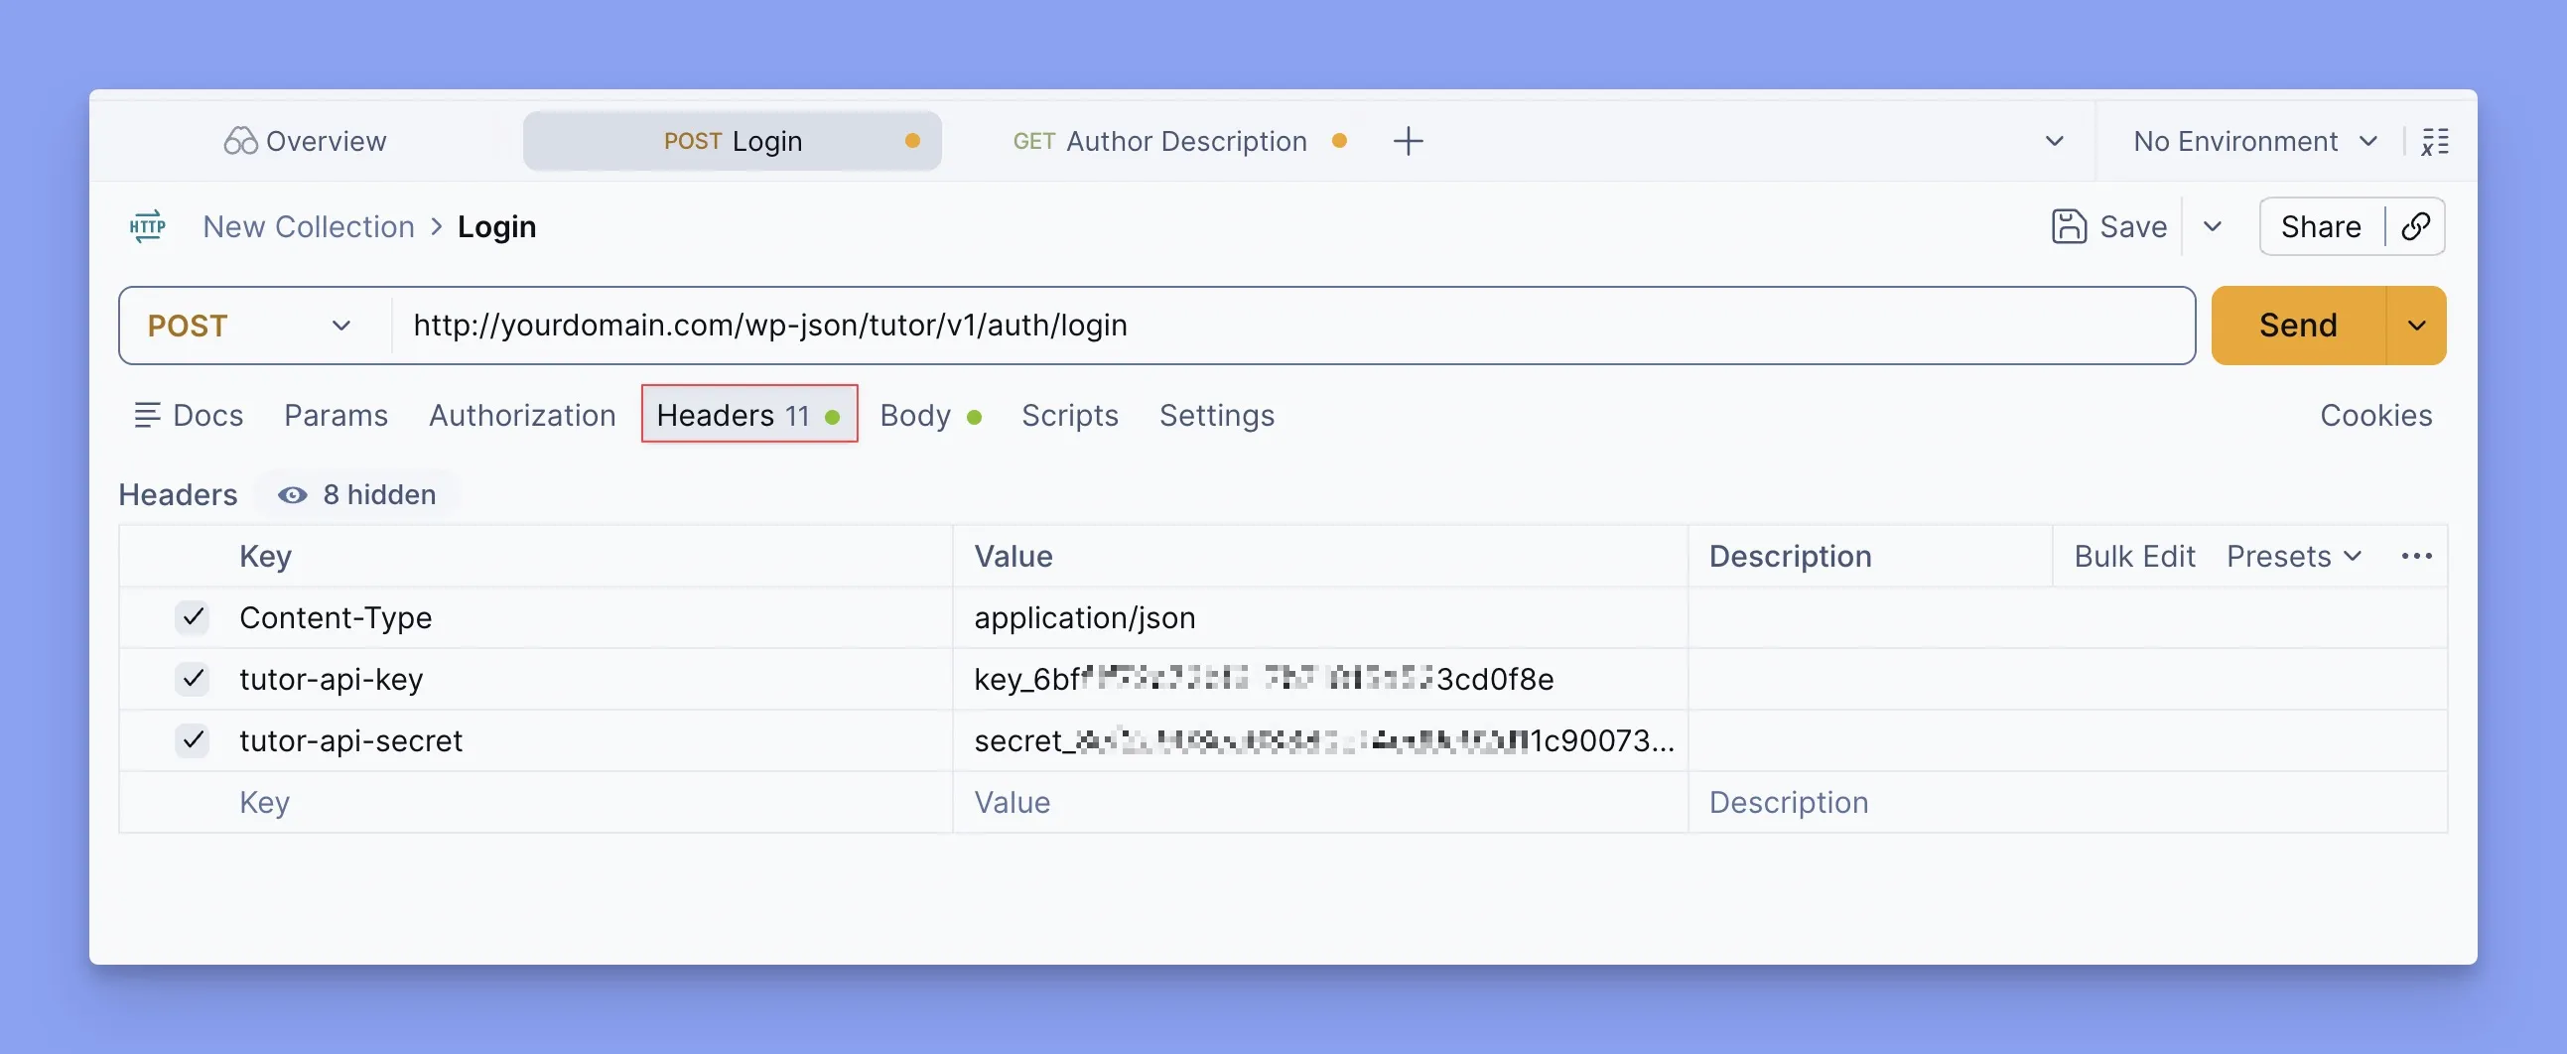Switch to the Body tab
The width and height of the screenshot is (2567, 1054).
pos(931,416)
